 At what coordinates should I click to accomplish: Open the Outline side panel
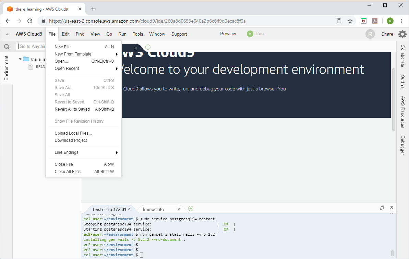(403, 82)
